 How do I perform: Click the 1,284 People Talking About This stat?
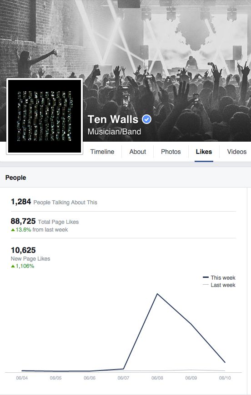(54, 202)
